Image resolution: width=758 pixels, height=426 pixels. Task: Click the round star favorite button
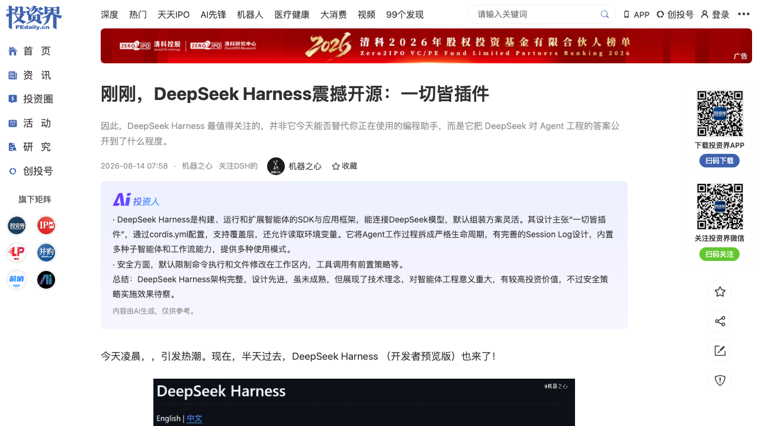click(x=720, y=291)
